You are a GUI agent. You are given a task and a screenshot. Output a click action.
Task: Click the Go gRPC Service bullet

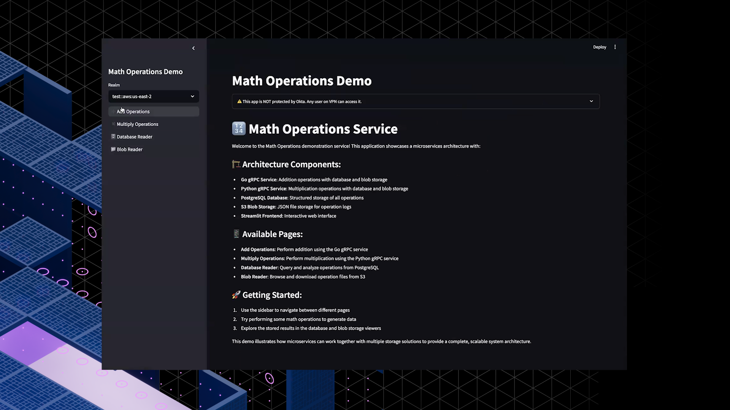[314, 180]
